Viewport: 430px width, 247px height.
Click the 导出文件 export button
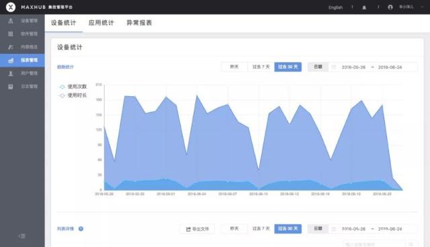click(x=197, y=229)
